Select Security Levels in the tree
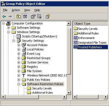109x106 pixels. pyautogui.click(x=42, y=88)
